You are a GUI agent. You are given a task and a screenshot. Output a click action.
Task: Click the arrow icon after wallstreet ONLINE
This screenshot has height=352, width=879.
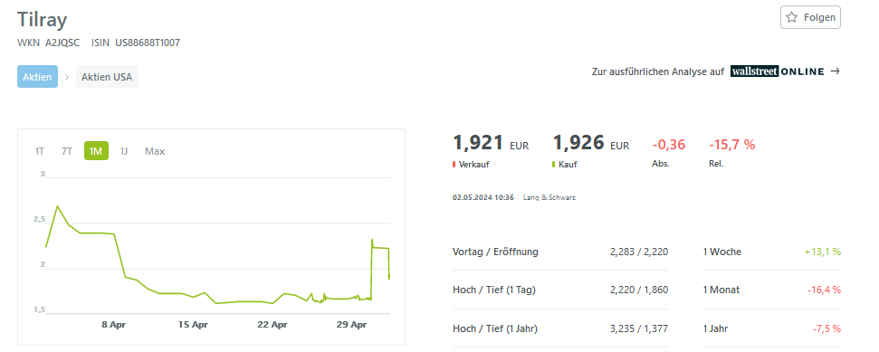pyautogui.click(x=835, y=71)
